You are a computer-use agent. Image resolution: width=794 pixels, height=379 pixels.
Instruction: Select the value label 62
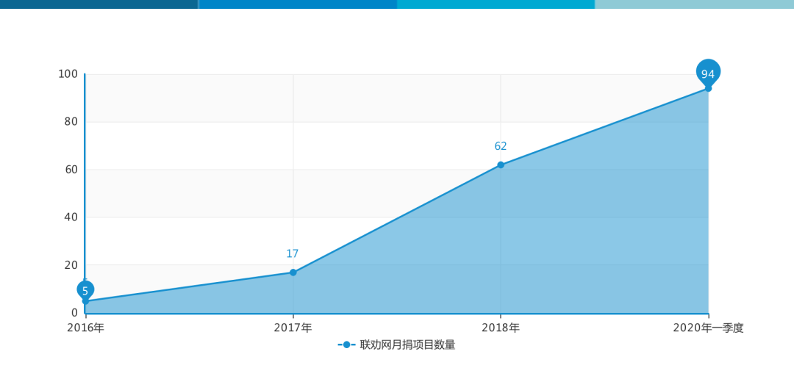pyautogui.click(x=501, y=146)
